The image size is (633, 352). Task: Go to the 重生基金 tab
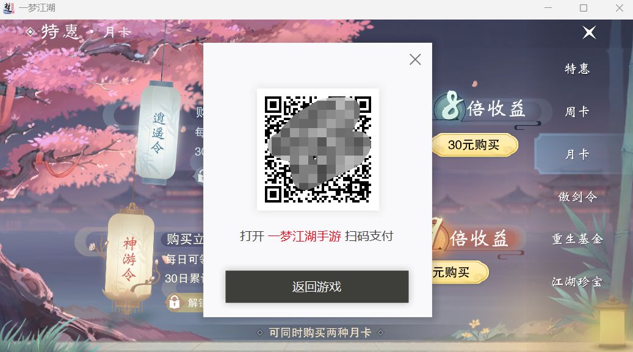click(577, 239)
